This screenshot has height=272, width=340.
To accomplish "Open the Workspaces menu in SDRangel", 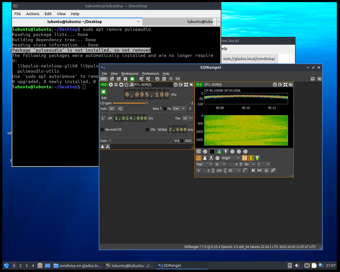I will click(x=130, y=73).
